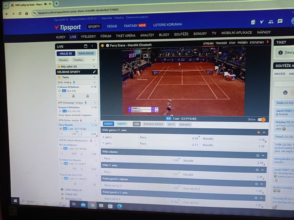Favourite the Počet gamů v 1. setu market
The width and height of the screenshot is (294, 220).
point(256,198)
